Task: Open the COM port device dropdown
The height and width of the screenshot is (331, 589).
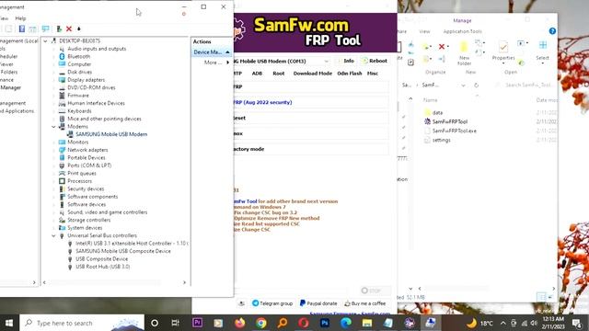Action: 327,62
